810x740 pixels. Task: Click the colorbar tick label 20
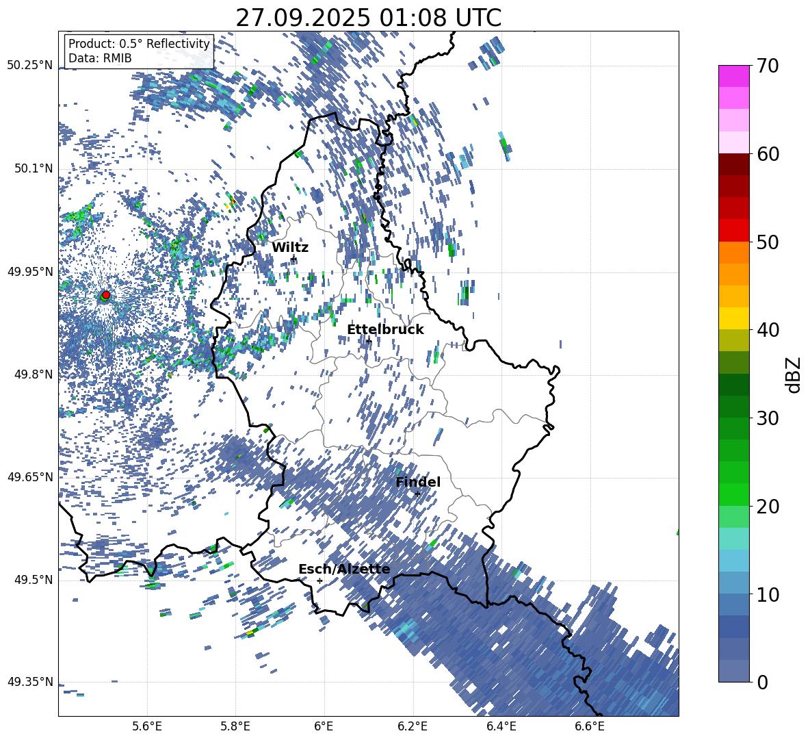(x=768, y=507)
